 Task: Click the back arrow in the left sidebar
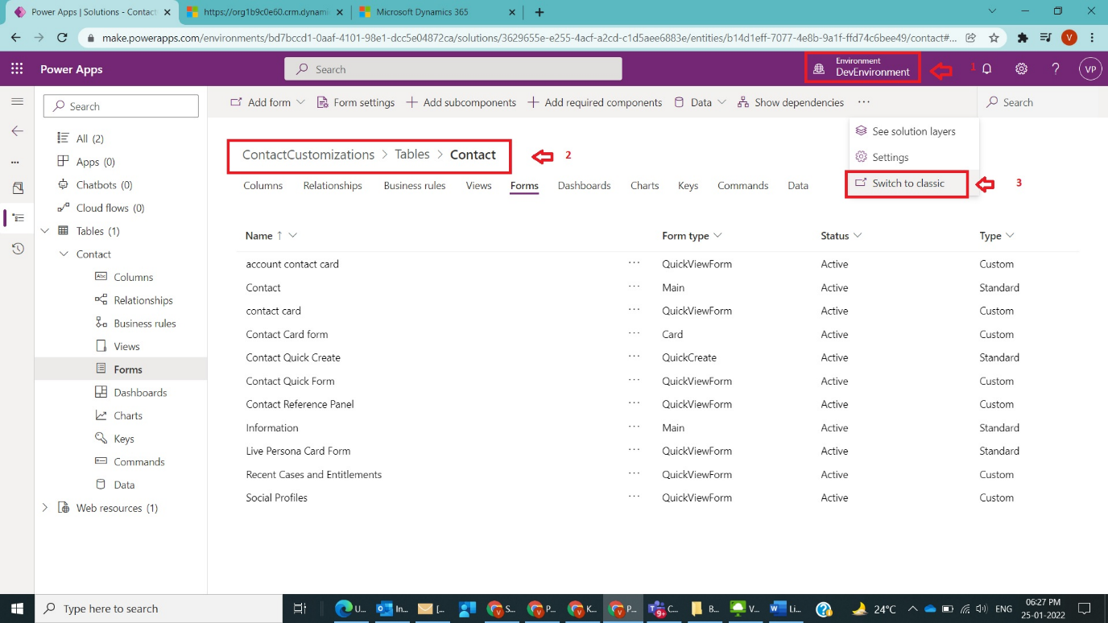click(x=17, y=130)
